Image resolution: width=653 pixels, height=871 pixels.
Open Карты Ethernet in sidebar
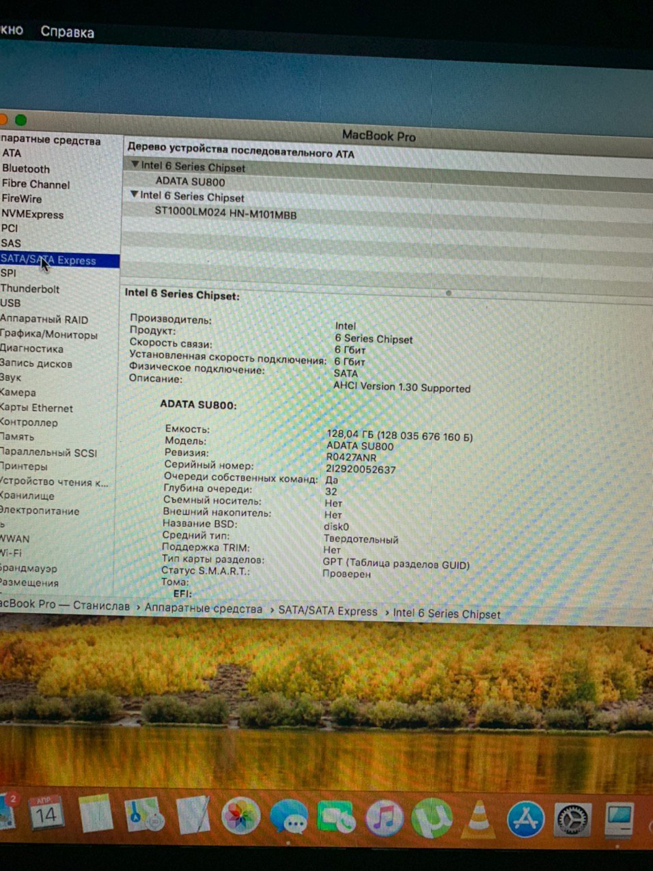36,408
